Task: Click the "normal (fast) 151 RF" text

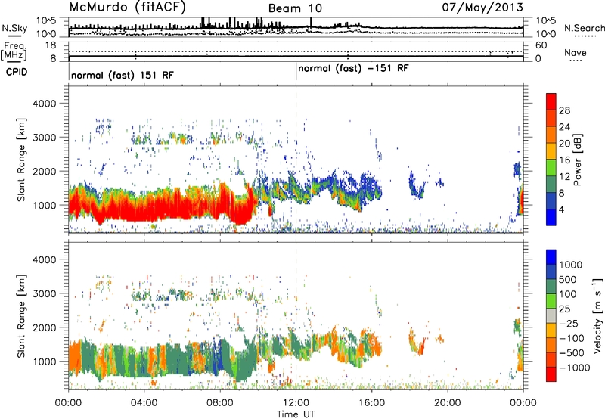Action: (x=123, y=75)
